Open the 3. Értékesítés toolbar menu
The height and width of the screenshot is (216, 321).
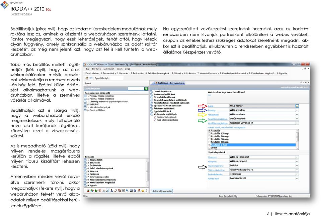tap(137, 73)
